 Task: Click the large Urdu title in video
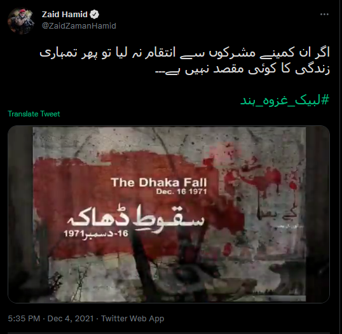(136, 220)
